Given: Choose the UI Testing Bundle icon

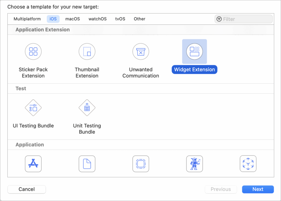Looking at the screenshot, I should click(x=33, y=108).
